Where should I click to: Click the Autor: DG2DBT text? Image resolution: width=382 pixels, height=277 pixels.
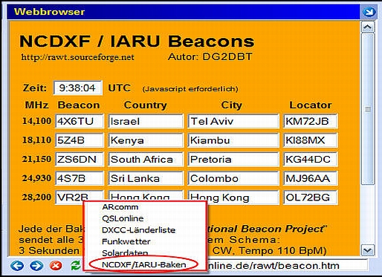coord(210,56)
